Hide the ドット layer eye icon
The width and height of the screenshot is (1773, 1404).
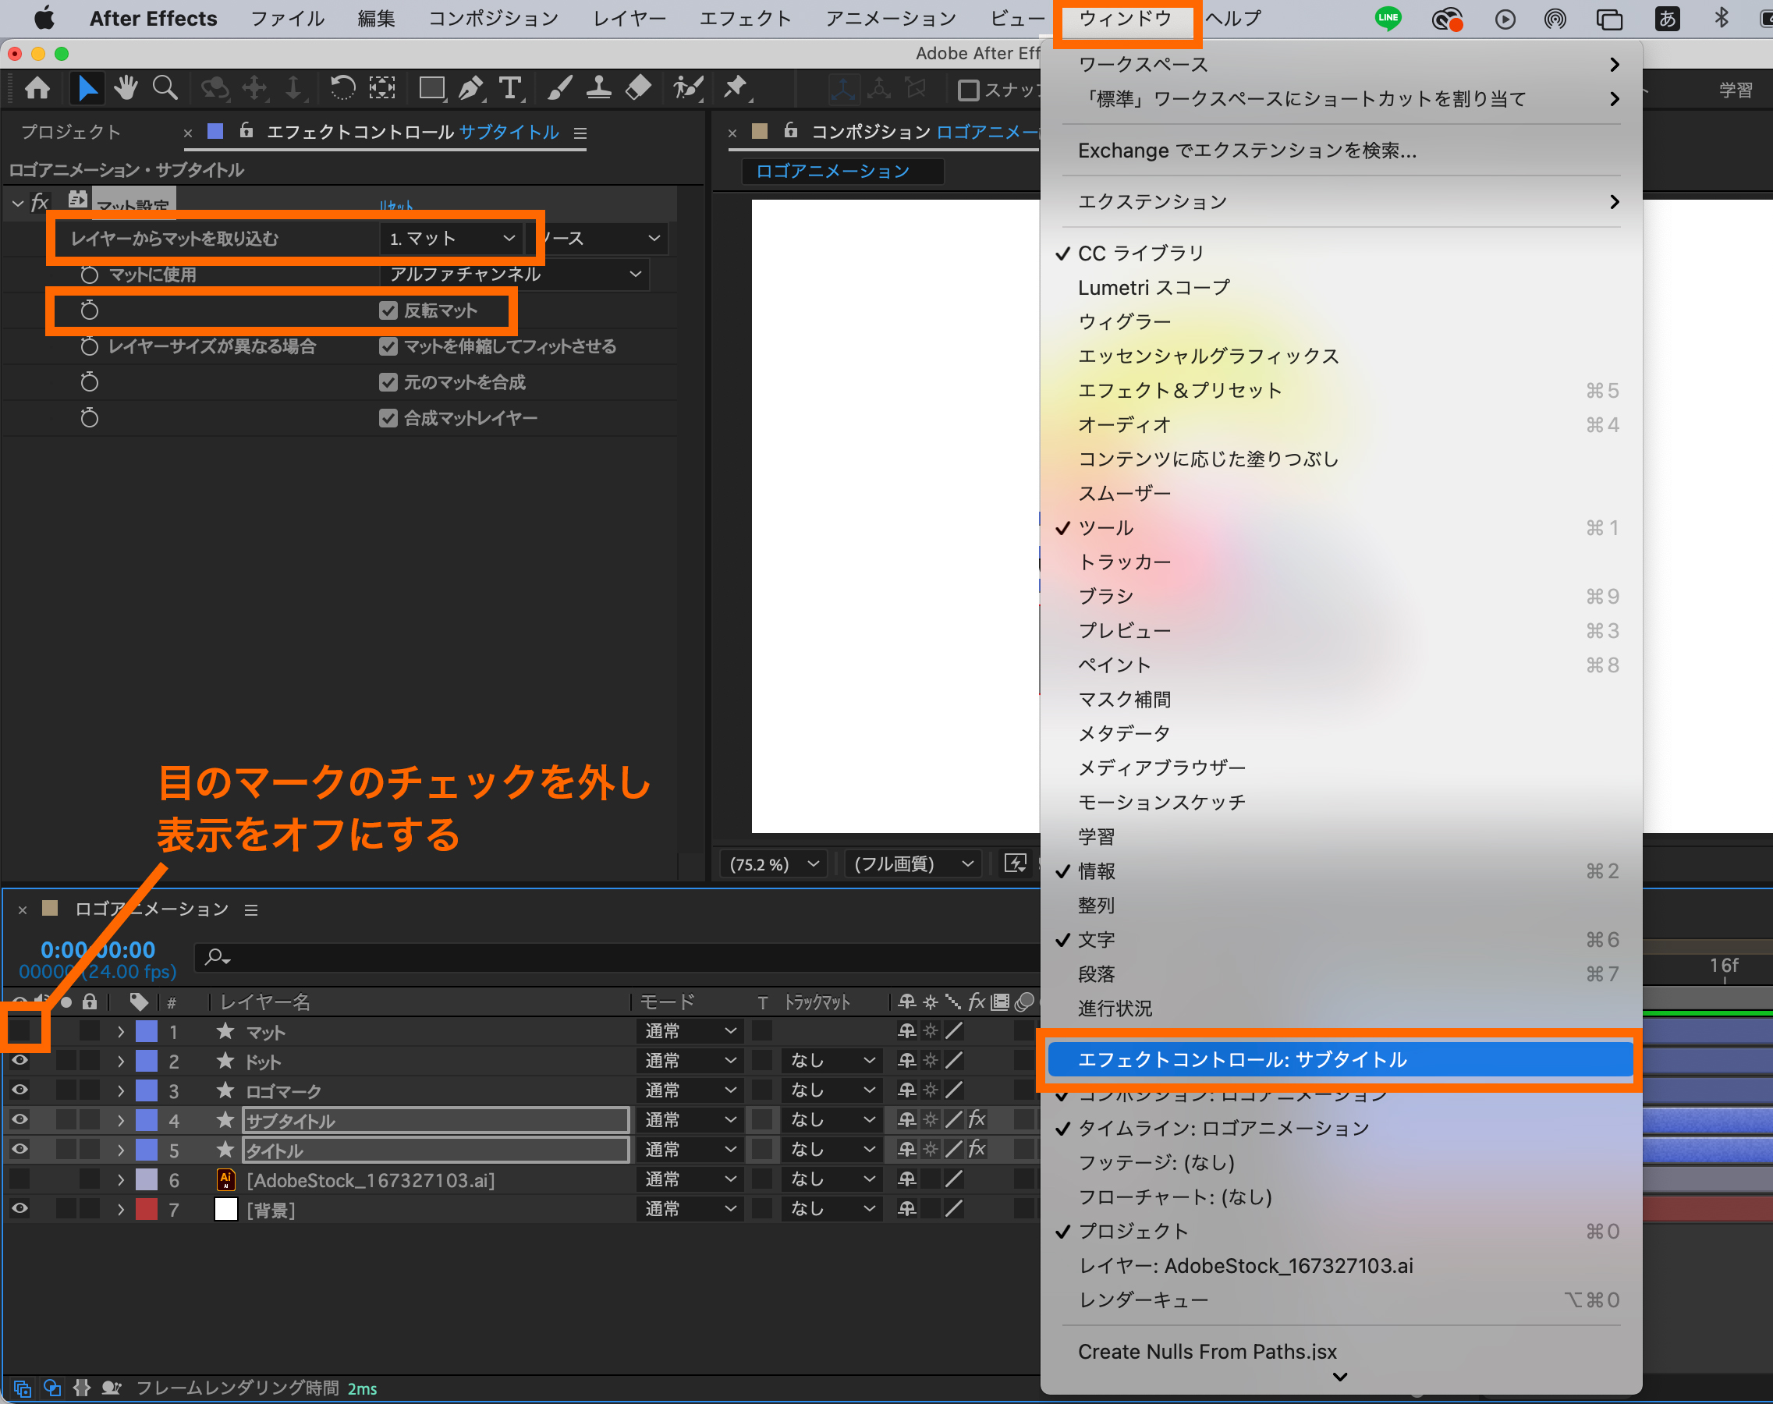coord(20,1060)
